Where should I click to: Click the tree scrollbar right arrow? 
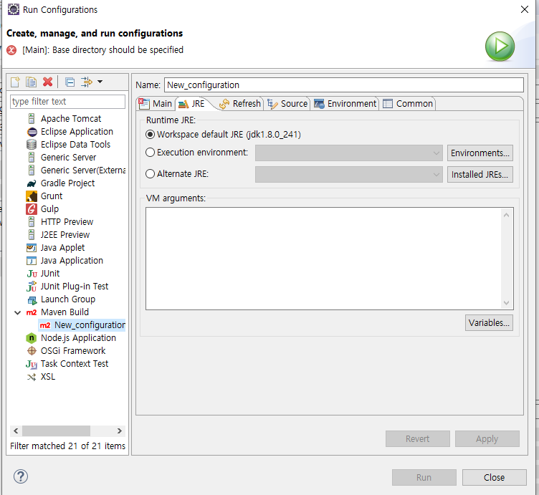(119, 431)
